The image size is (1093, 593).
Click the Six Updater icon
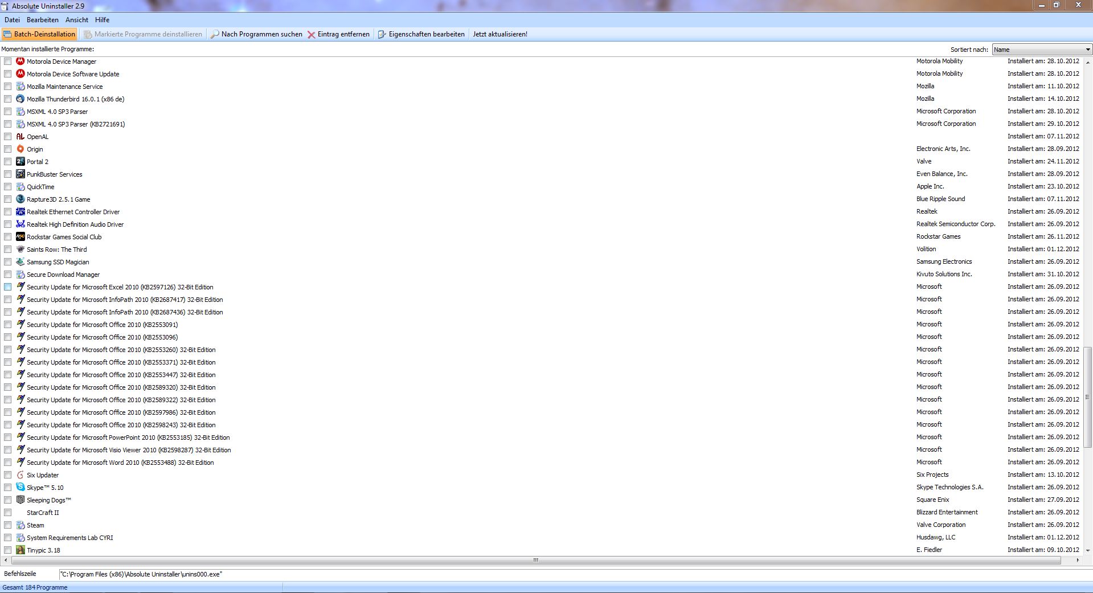pyautogui.click(x=21, y=475)
